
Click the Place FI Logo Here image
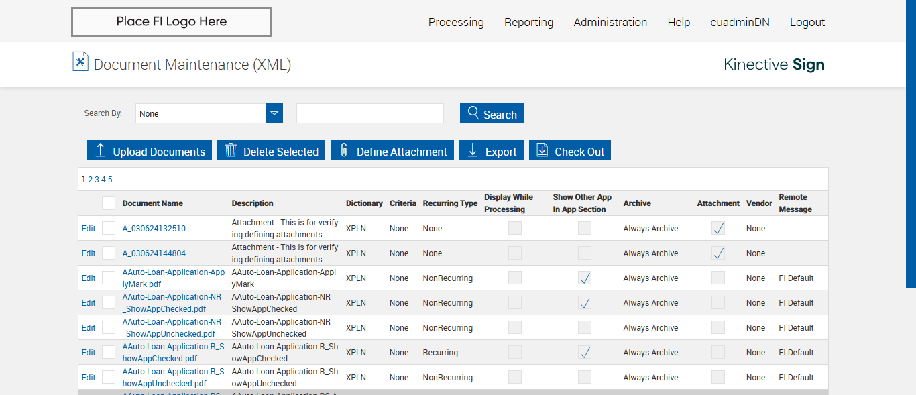(x=172, y=21)
